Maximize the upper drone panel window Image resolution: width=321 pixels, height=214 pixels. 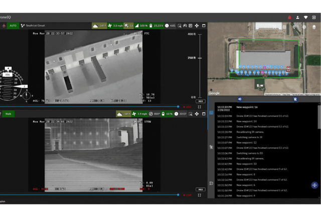[x=204, y=25]
